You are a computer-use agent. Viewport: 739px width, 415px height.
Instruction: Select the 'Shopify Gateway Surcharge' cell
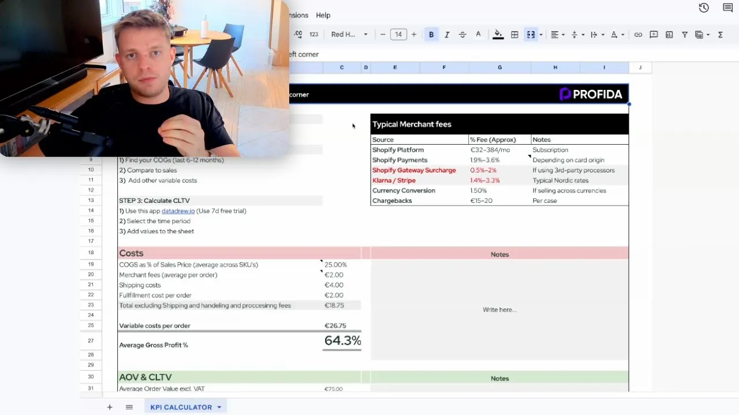[419, 170]
